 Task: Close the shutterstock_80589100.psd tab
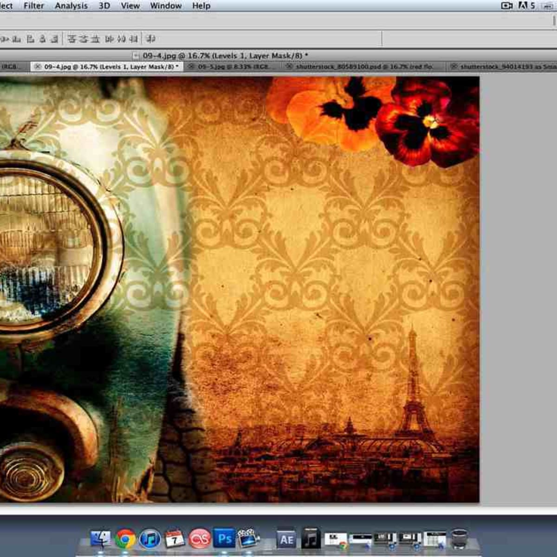tap(289, 67)
